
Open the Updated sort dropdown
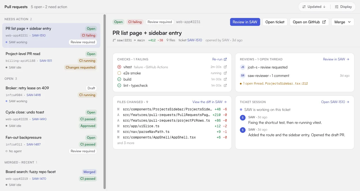point(314,7)
